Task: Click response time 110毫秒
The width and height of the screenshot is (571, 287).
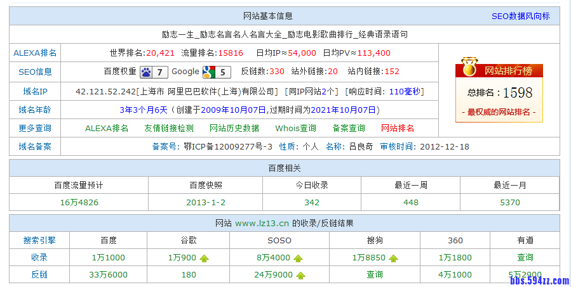Action: coord(405,92)
